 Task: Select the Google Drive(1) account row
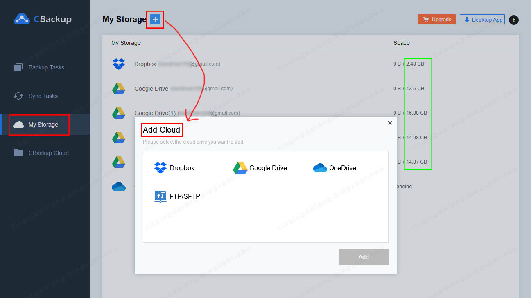[x=187, y=113]
